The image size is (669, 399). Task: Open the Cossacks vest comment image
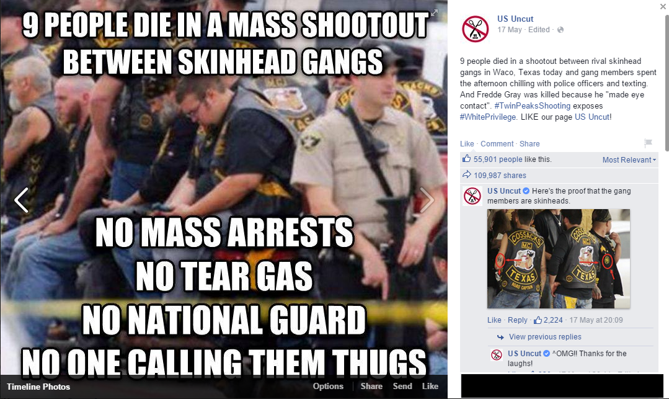559,259
